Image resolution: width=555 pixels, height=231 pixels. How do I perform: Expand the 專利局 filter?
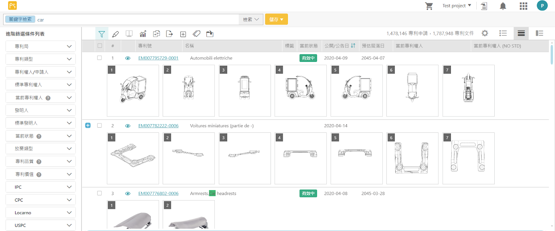click(x=41, y=46)
